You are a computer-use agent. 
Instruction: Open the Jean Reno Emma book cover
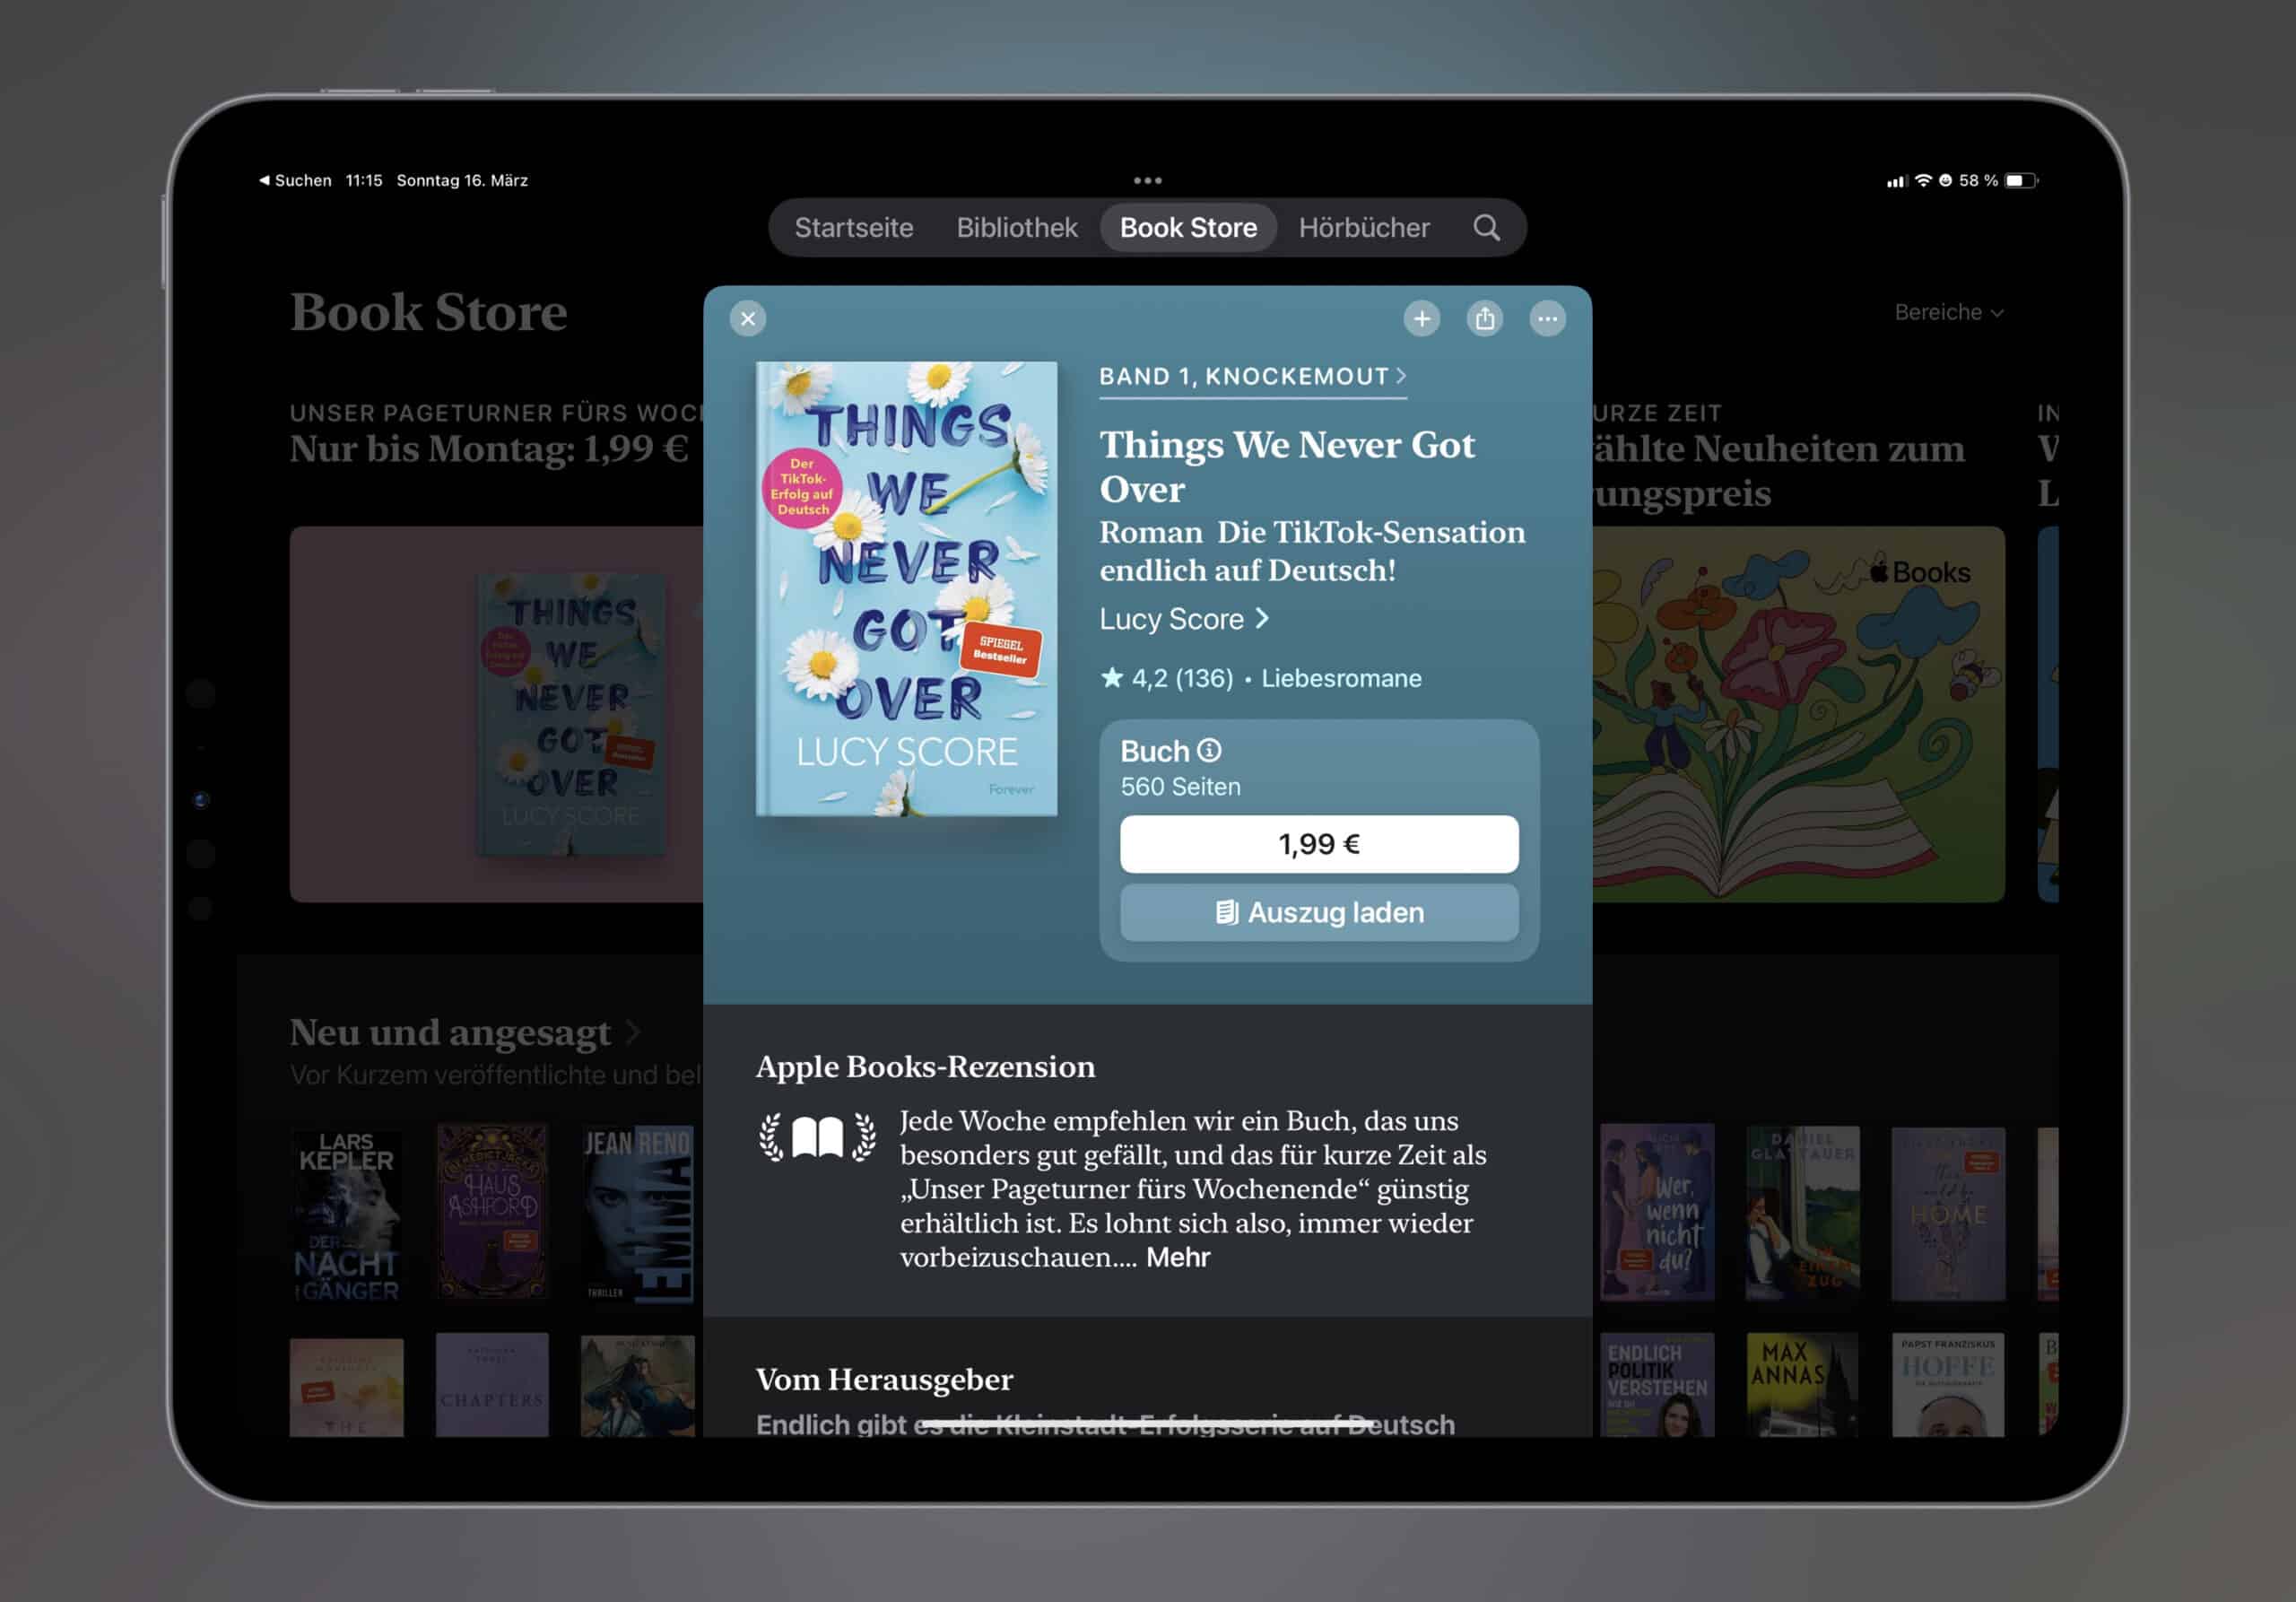point(637,1214)
